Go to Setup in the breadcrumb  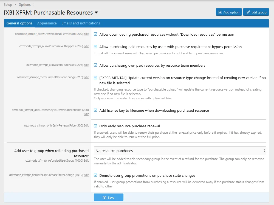pos(8,5)
